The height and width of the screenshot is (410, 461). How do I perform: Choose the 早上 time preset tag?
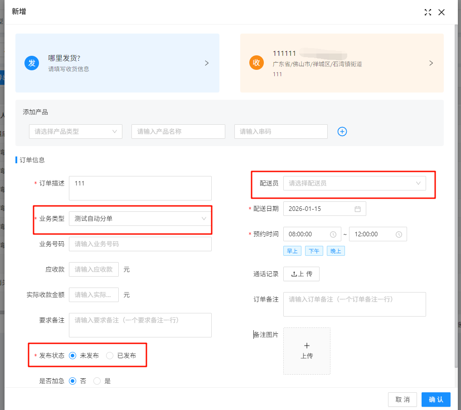292,251
